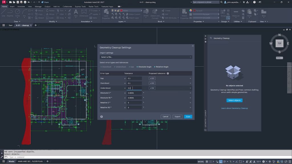Viewport: 292px width, 164px height.
Task: Click the Autodesk App Store cart icon
Action: (244, 2)
